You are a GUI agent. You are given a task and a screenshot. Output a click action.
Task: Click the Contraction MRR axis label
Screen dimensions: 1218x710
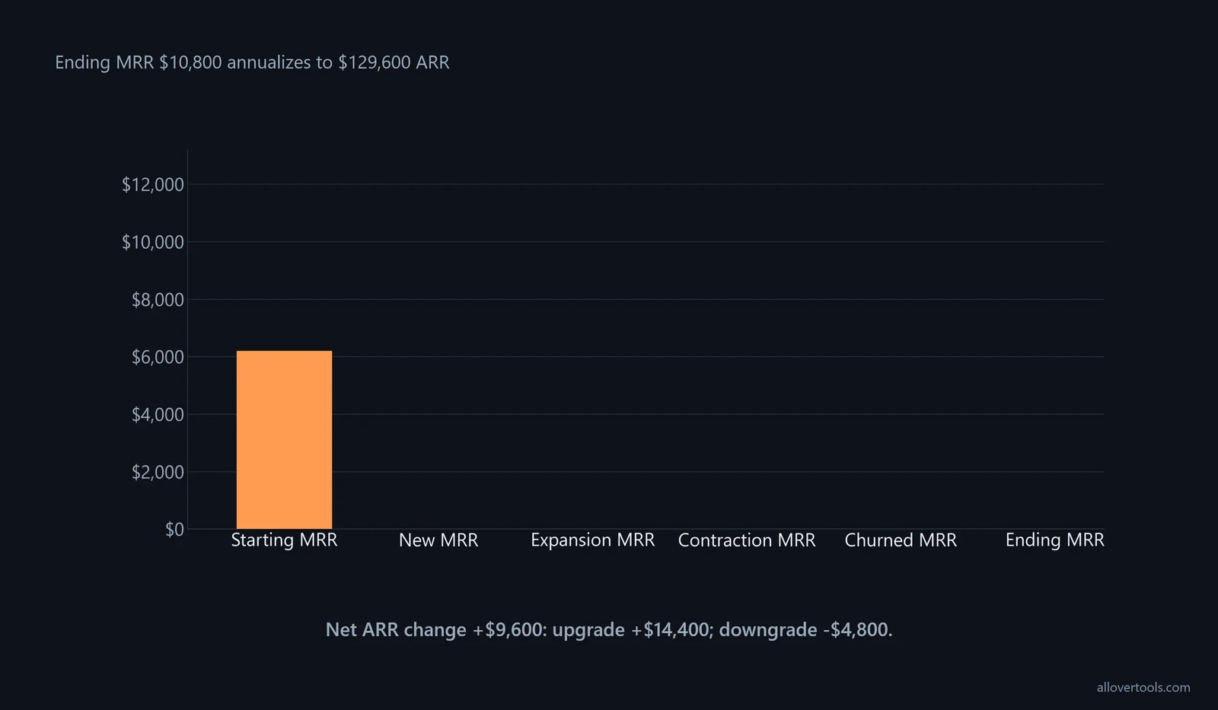pos(747,540)
